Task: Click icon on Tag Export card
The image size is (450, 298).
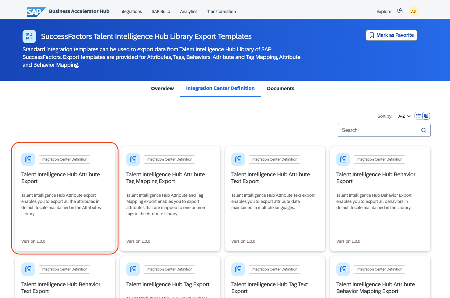Action: [x=133, y=269]
